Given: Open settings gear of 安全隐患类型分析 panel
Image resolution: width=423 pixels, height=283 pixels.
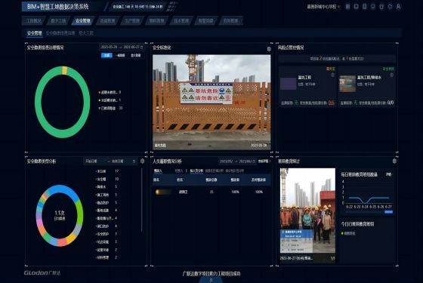Looking at the screenshot, I should 143,161.
